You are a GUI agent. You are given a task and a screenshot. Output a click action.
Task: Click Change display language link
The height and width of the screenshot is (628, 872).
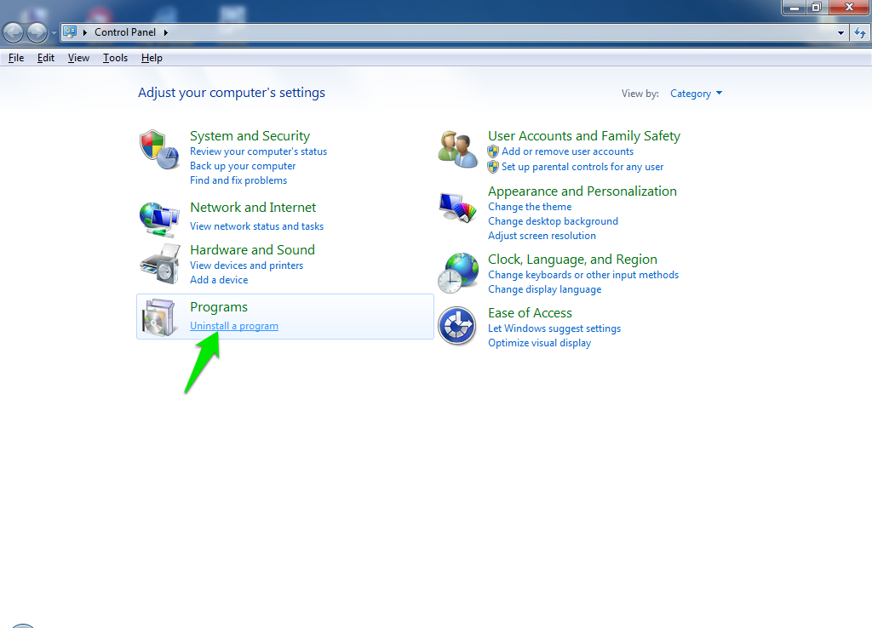tap(544, 289)
